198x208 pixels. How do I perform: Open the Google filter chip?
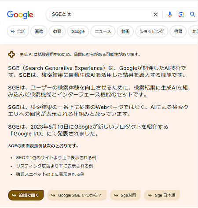pyautogui.click(x=78, y=31)
